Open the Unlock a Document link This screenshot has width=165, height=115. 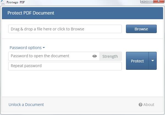pyautogui.click(x=26, y=105)
